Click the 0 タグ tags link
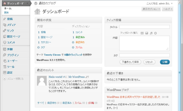 click(x=41, y=47)
